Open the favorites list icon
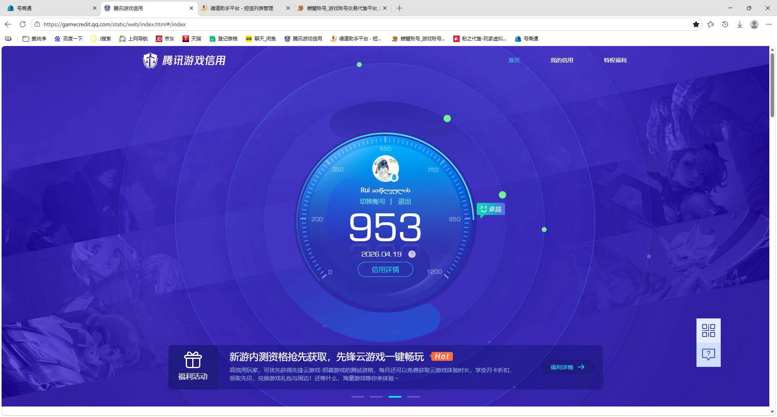 pos(711,24)
